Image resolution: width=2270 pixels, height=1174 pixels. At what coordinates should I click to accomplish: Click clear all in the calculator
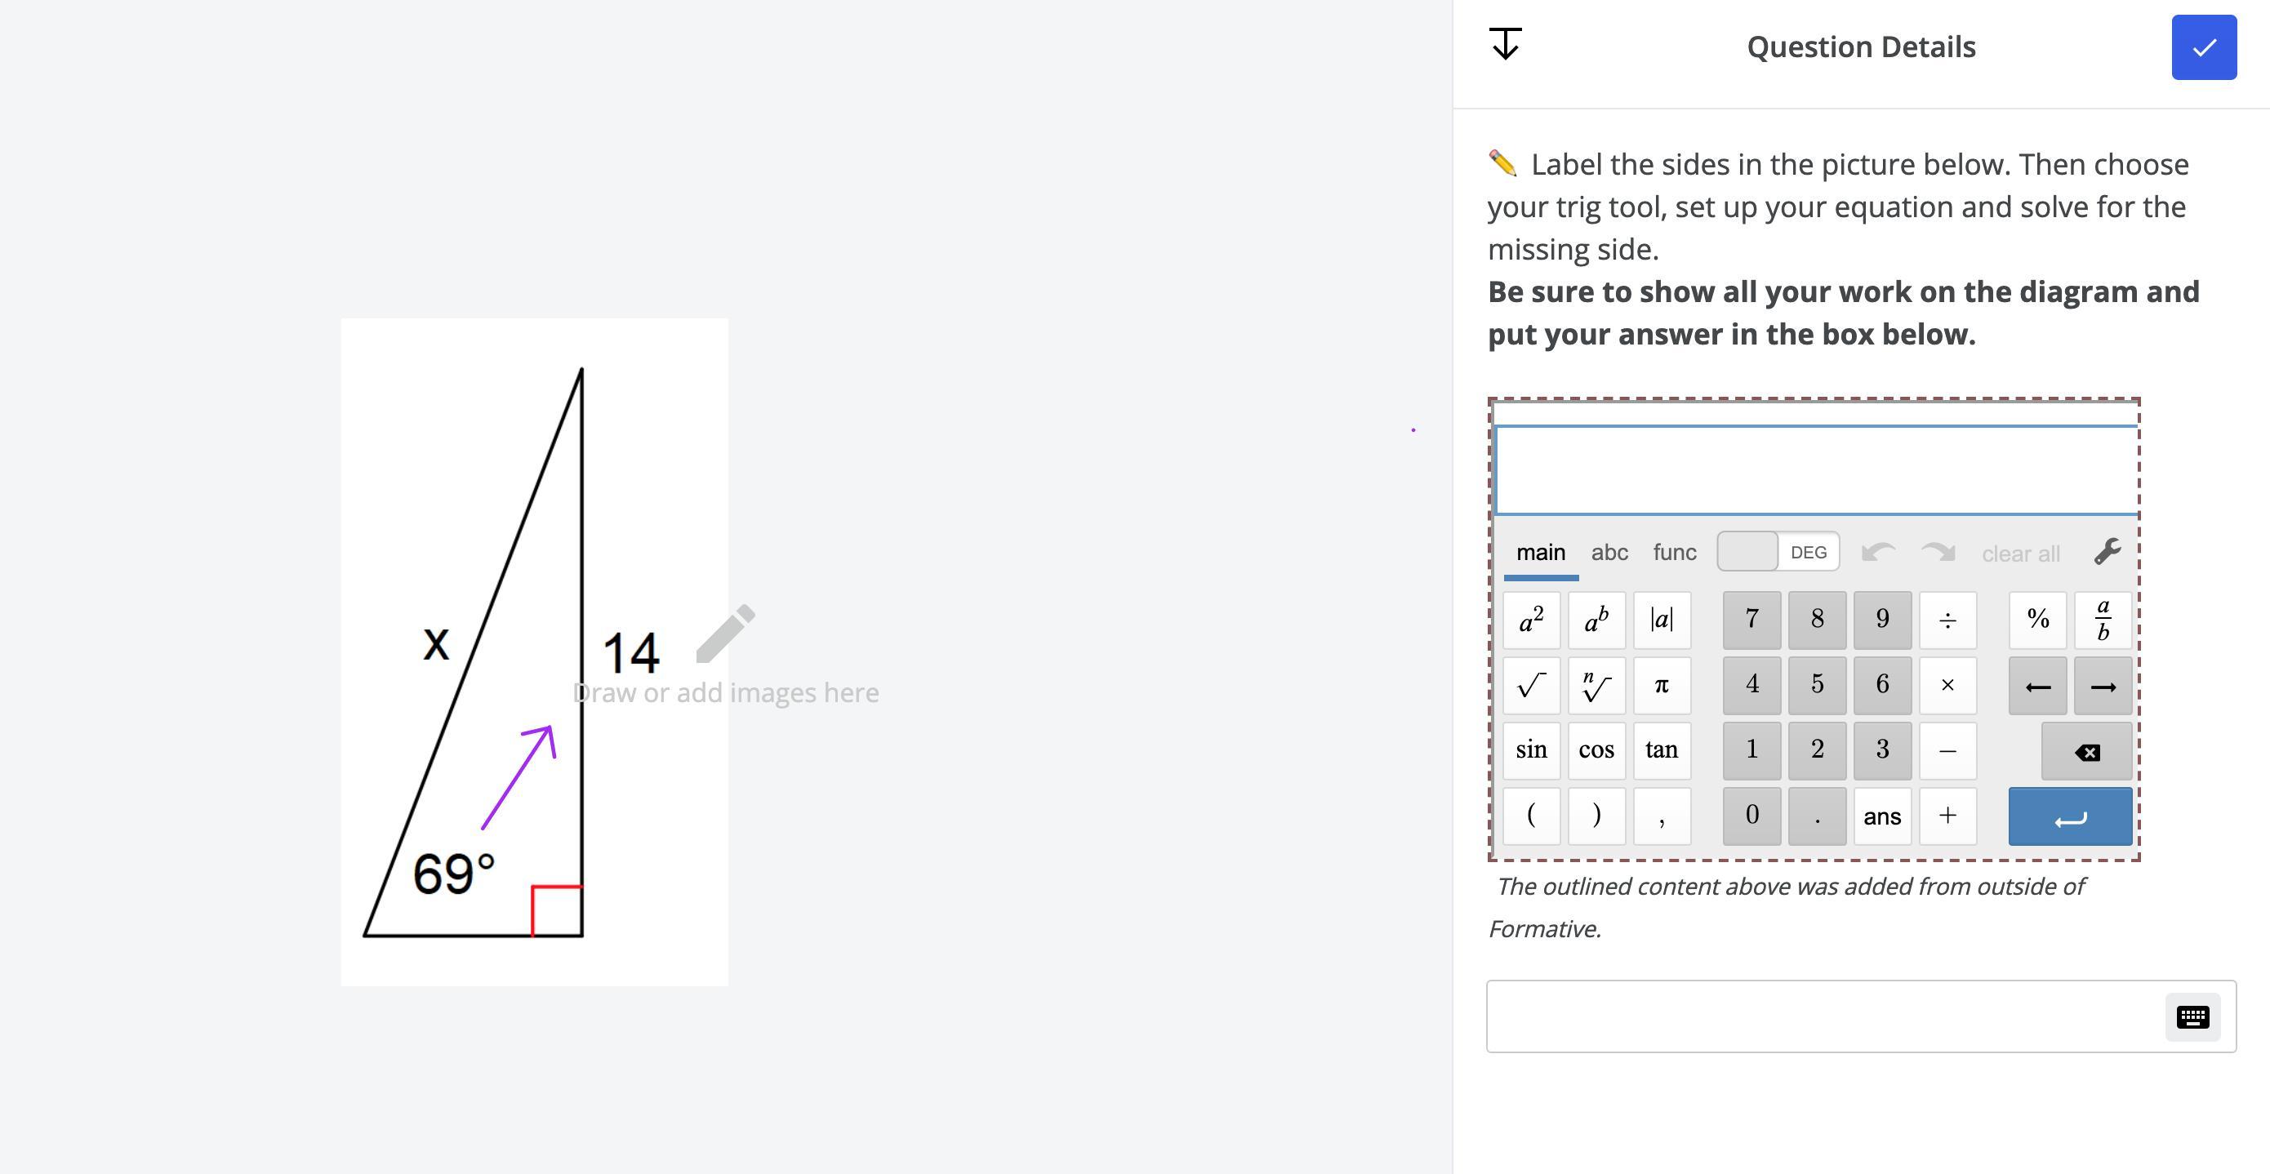pyautogui.click(x=2021, y=554)
